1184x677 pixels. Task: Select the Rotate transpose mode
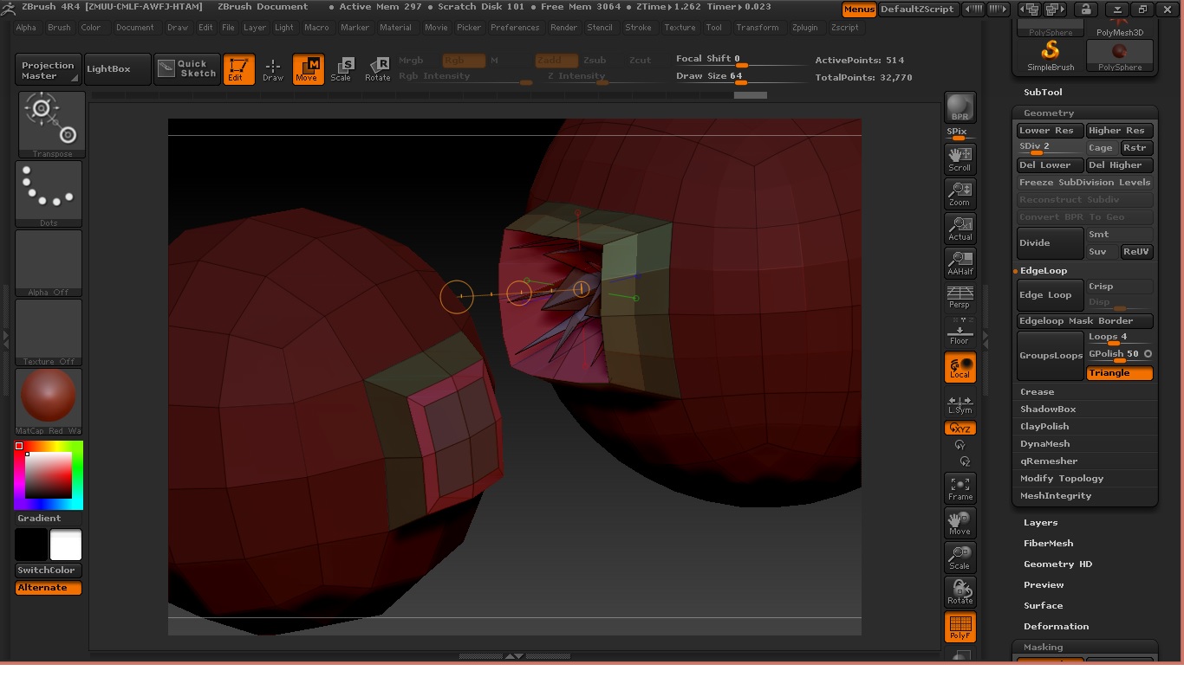tap(377, 69)
